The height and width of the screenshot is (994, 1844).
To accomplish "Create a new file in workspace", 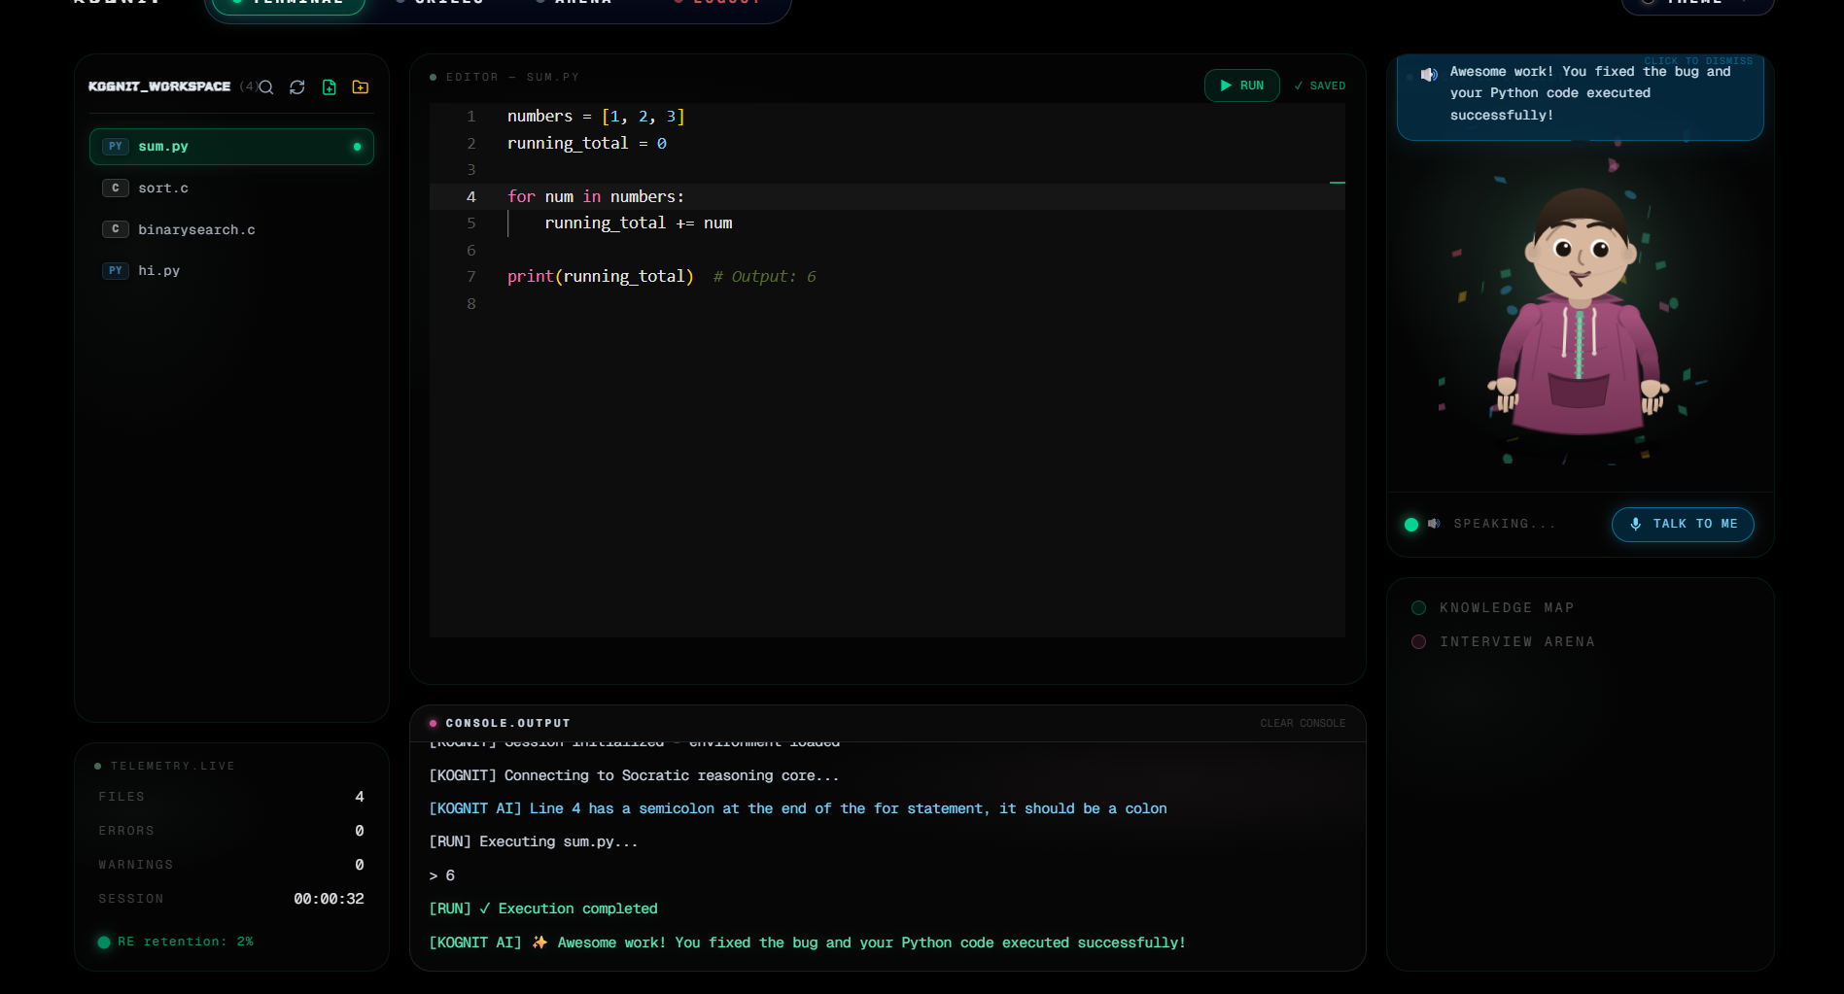I will coord(330,87).
